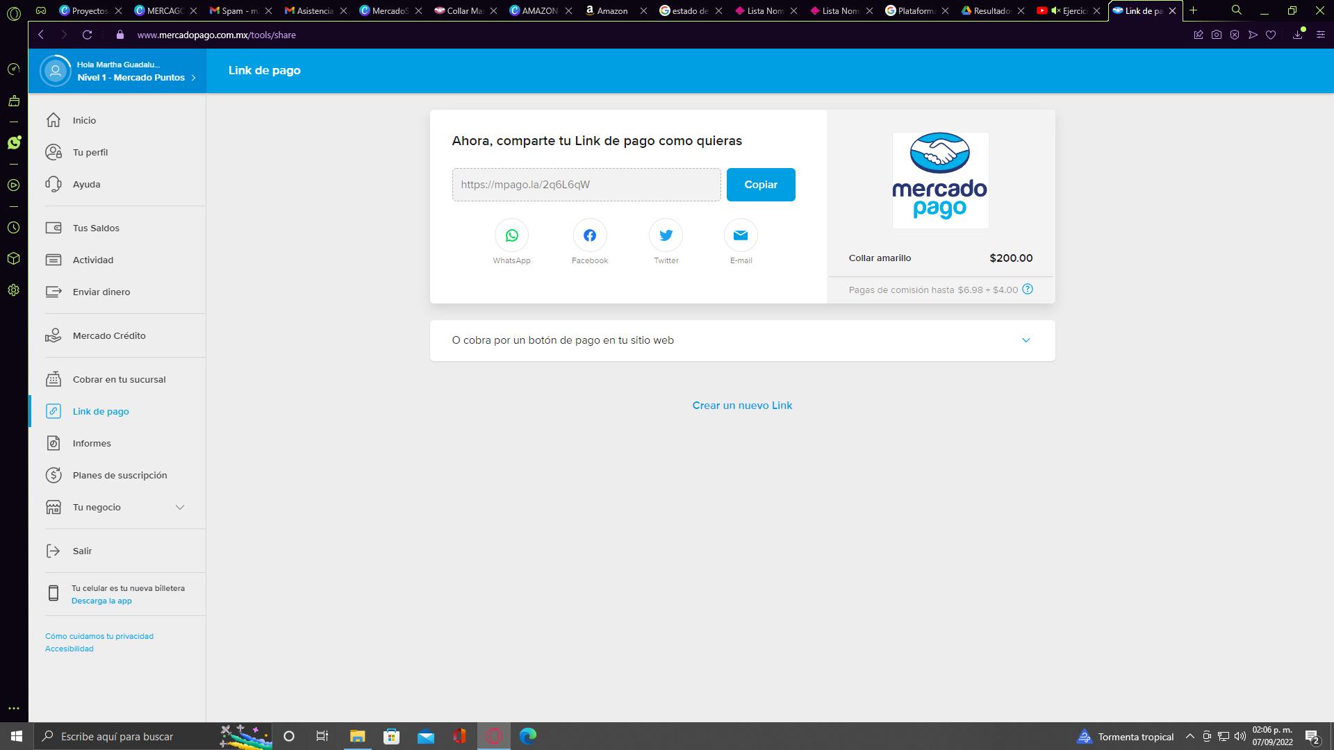Open Nivel 1 Mercado Puntos chevron
The width and height of the screenshot is (1334, 750).
click(193, 78)
